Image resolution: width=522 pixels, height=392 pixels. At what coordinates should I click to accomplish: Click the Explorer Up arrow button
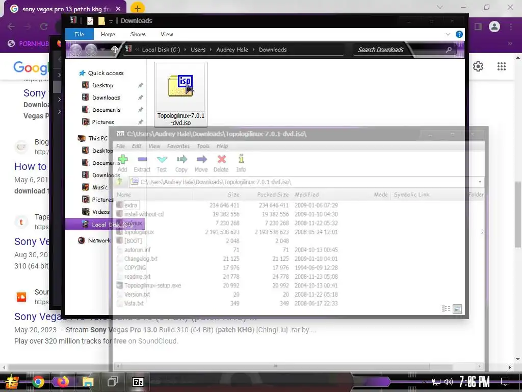[115, 50]
